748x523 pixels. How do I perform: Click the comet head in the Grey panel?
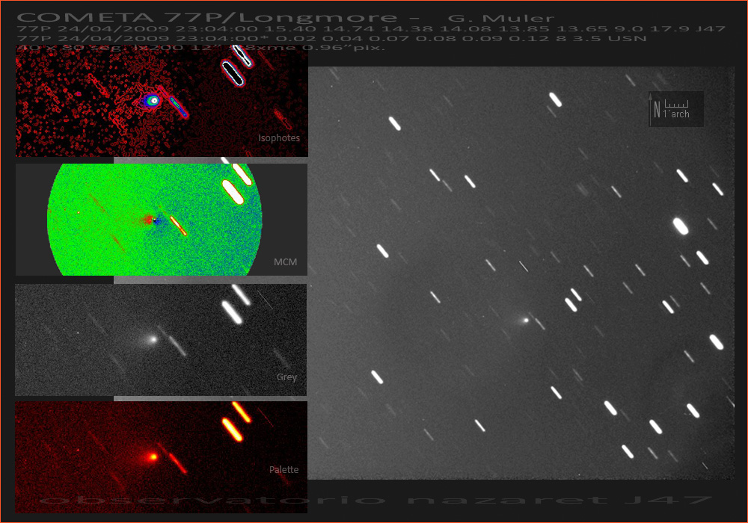pyautogui.click(x=153, y=338)
